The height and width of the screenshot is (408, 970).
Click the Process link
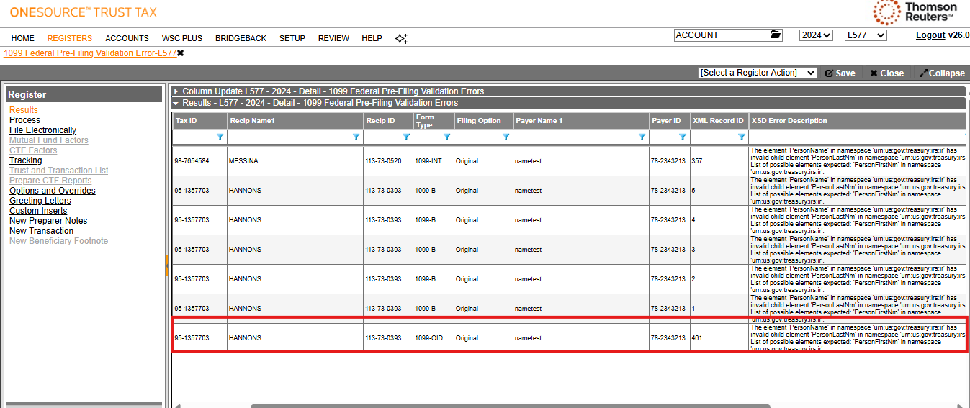(24, 120)
